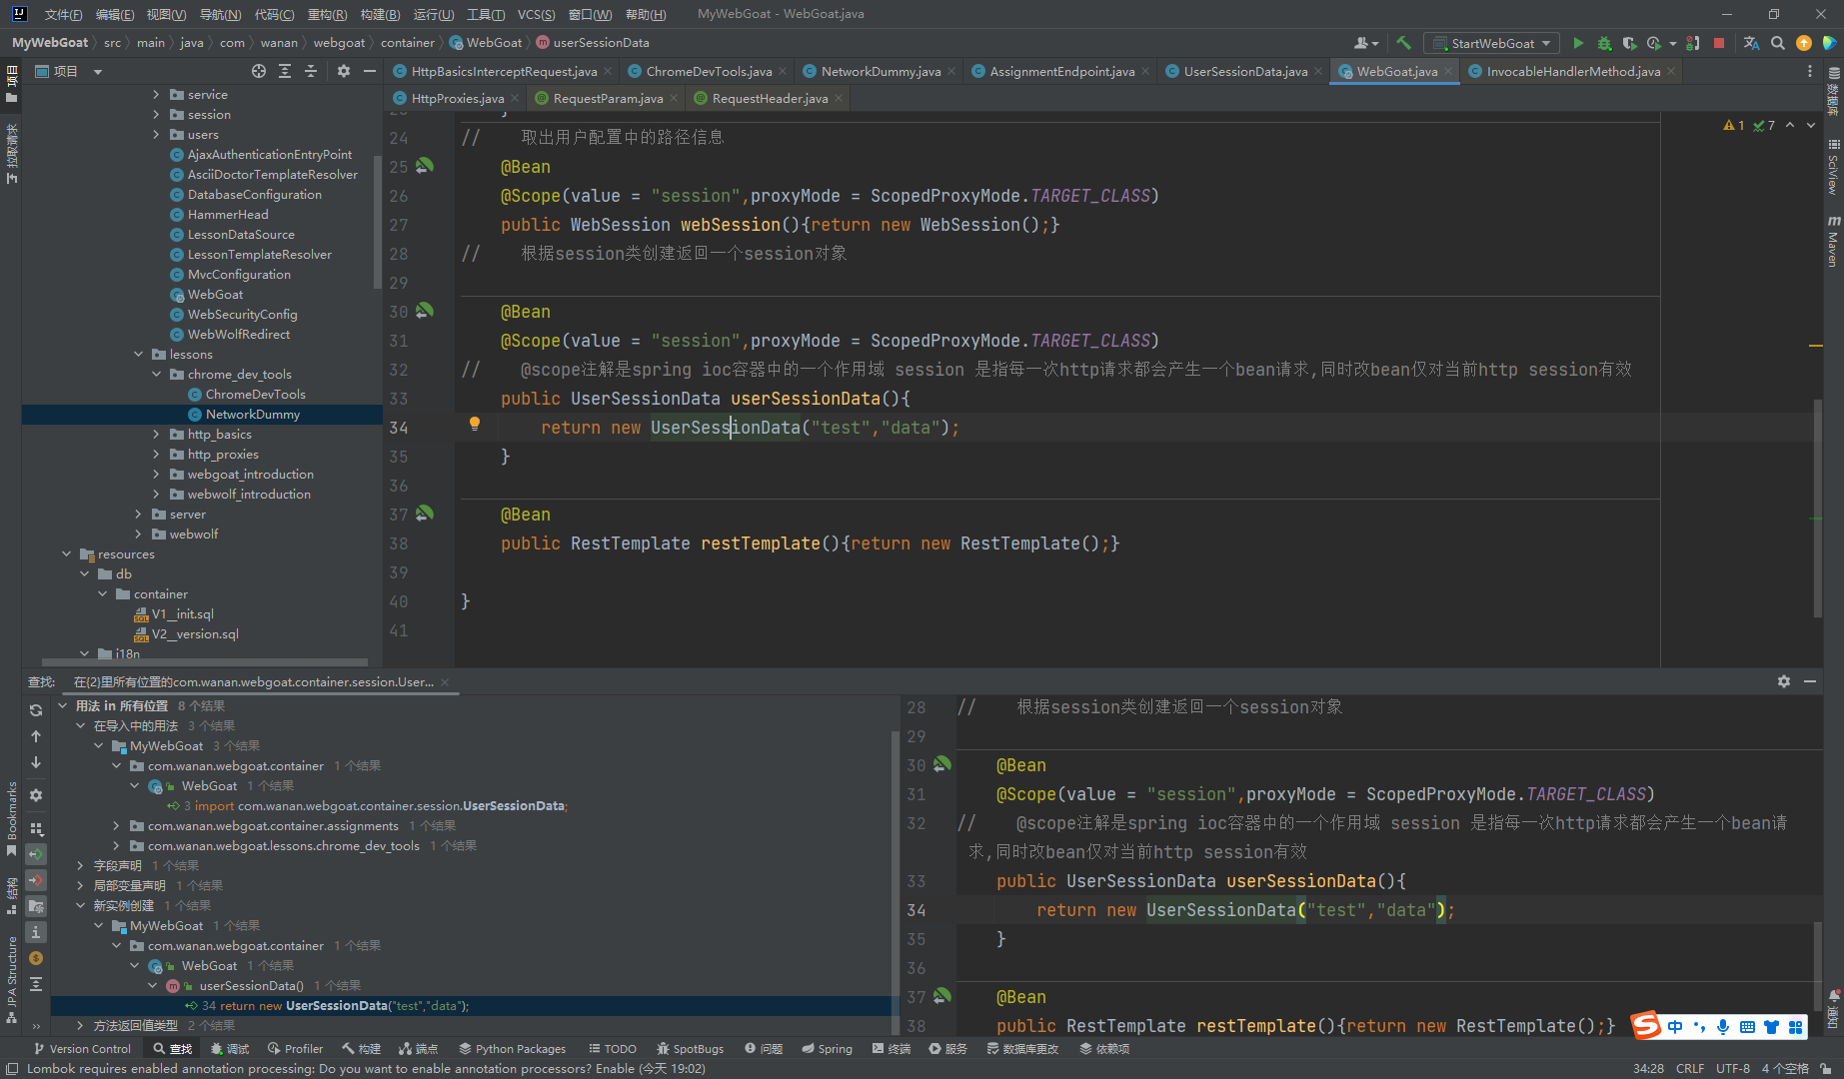Go to next occurrence arrow
Image resolution: width=1844 pixels, height=1079 pixels.
point(36,762)
